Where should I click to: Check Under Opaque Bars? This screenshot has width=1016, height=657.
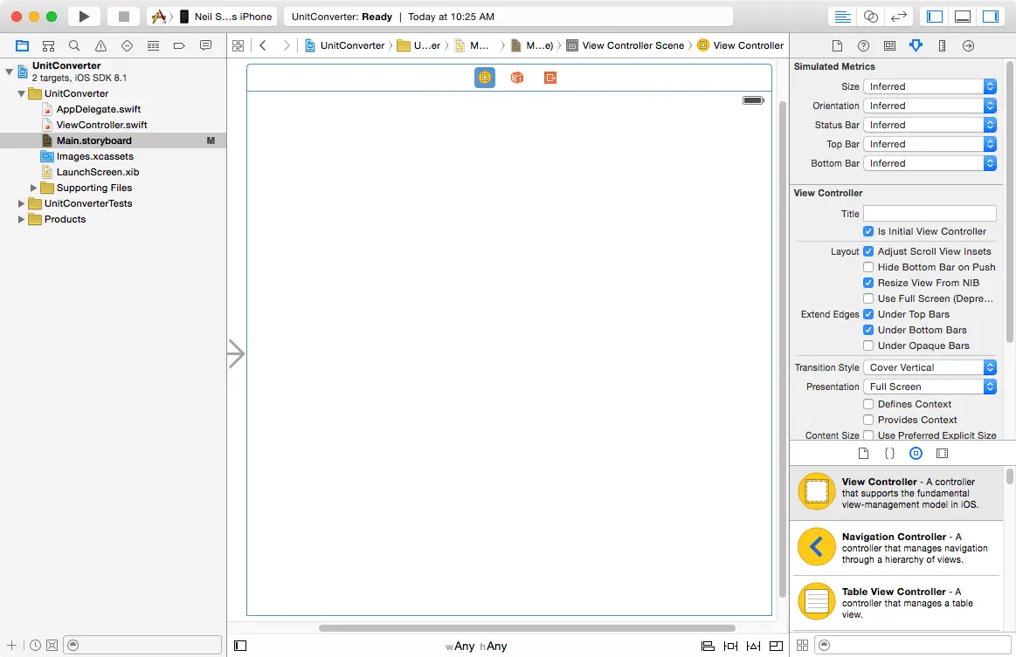(868, 346)
